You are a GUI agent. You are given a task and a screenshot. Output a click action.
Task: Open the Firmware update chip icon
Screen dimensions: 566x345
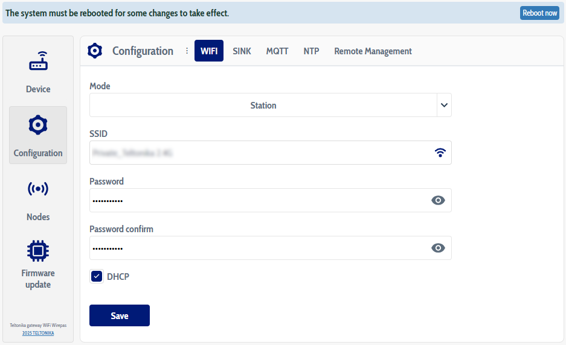tap(38, 250)
